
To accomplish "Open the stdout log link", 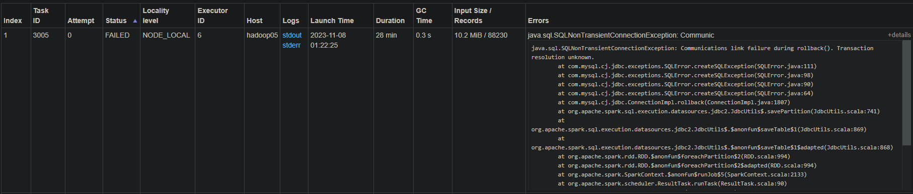I will (292, 35).
